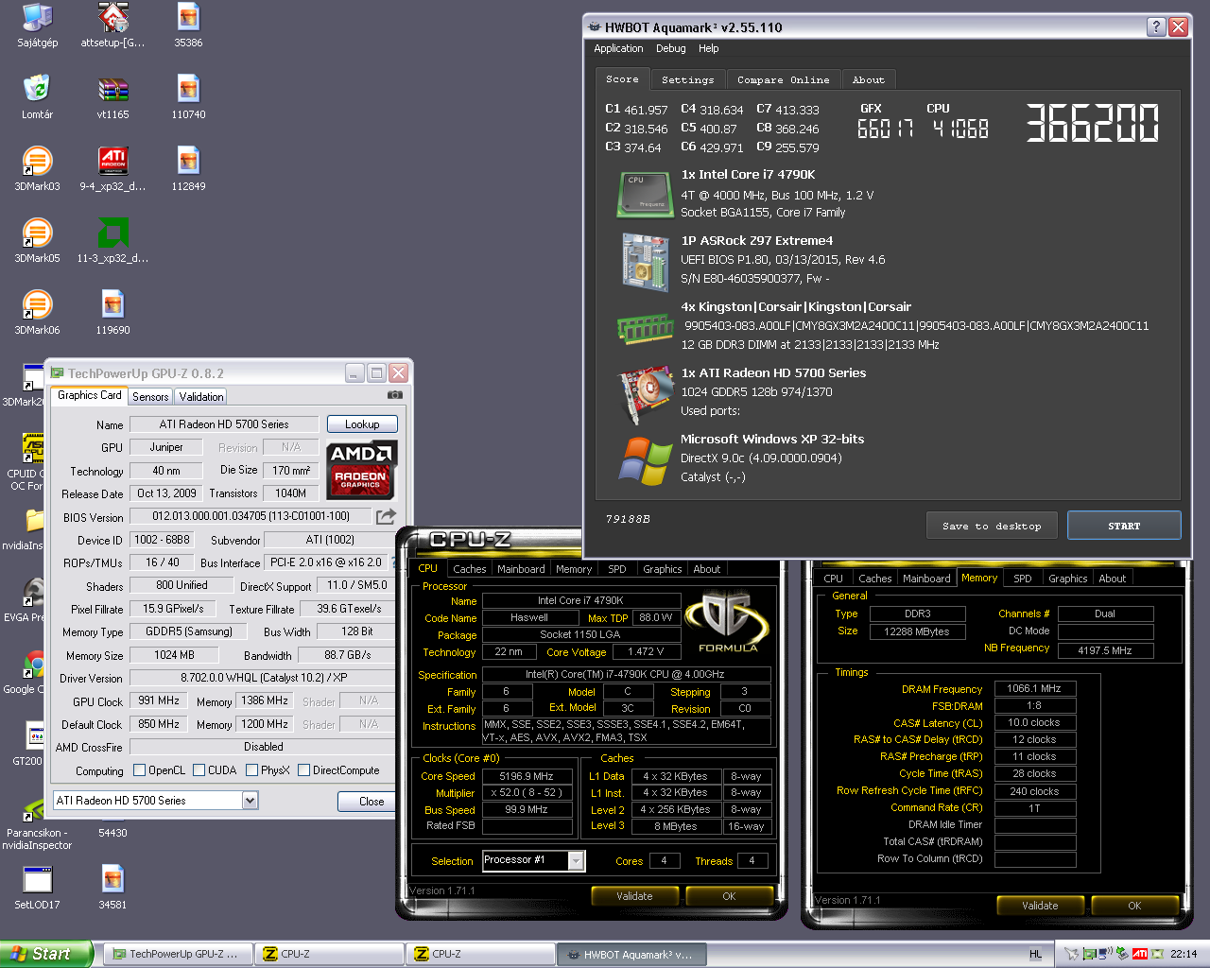Select the 110740 file icon
The height and width of the screenshot is (968, 1210).
pyautogui.click(x=188, y=97)
